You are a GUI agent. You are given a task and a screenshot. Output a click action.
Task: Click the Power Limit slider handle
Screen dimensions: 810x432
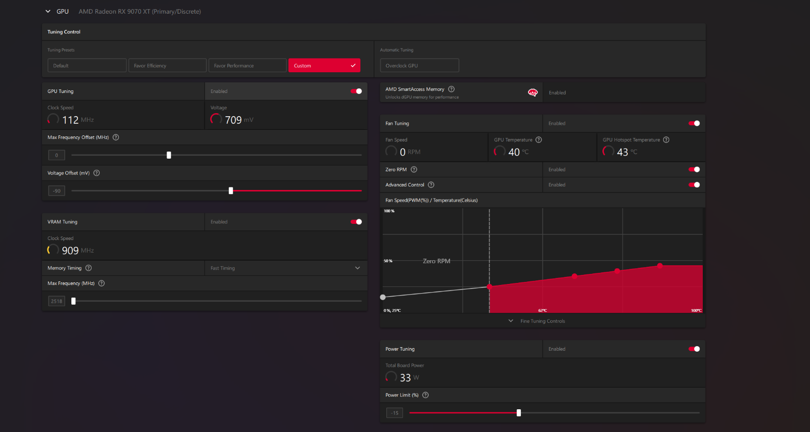(x=518, y=413)
